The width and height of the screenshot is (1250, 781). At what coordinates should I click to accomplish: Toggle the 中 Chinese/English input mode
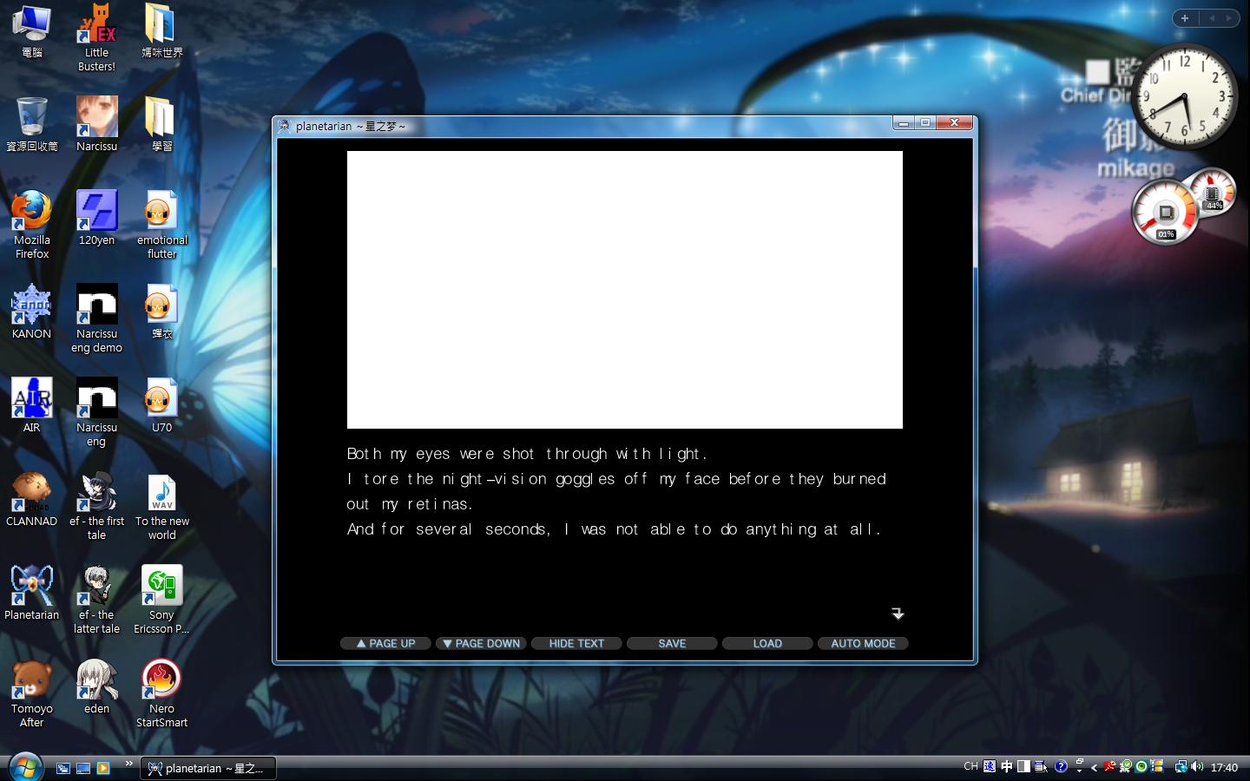tap(1007, 766)
